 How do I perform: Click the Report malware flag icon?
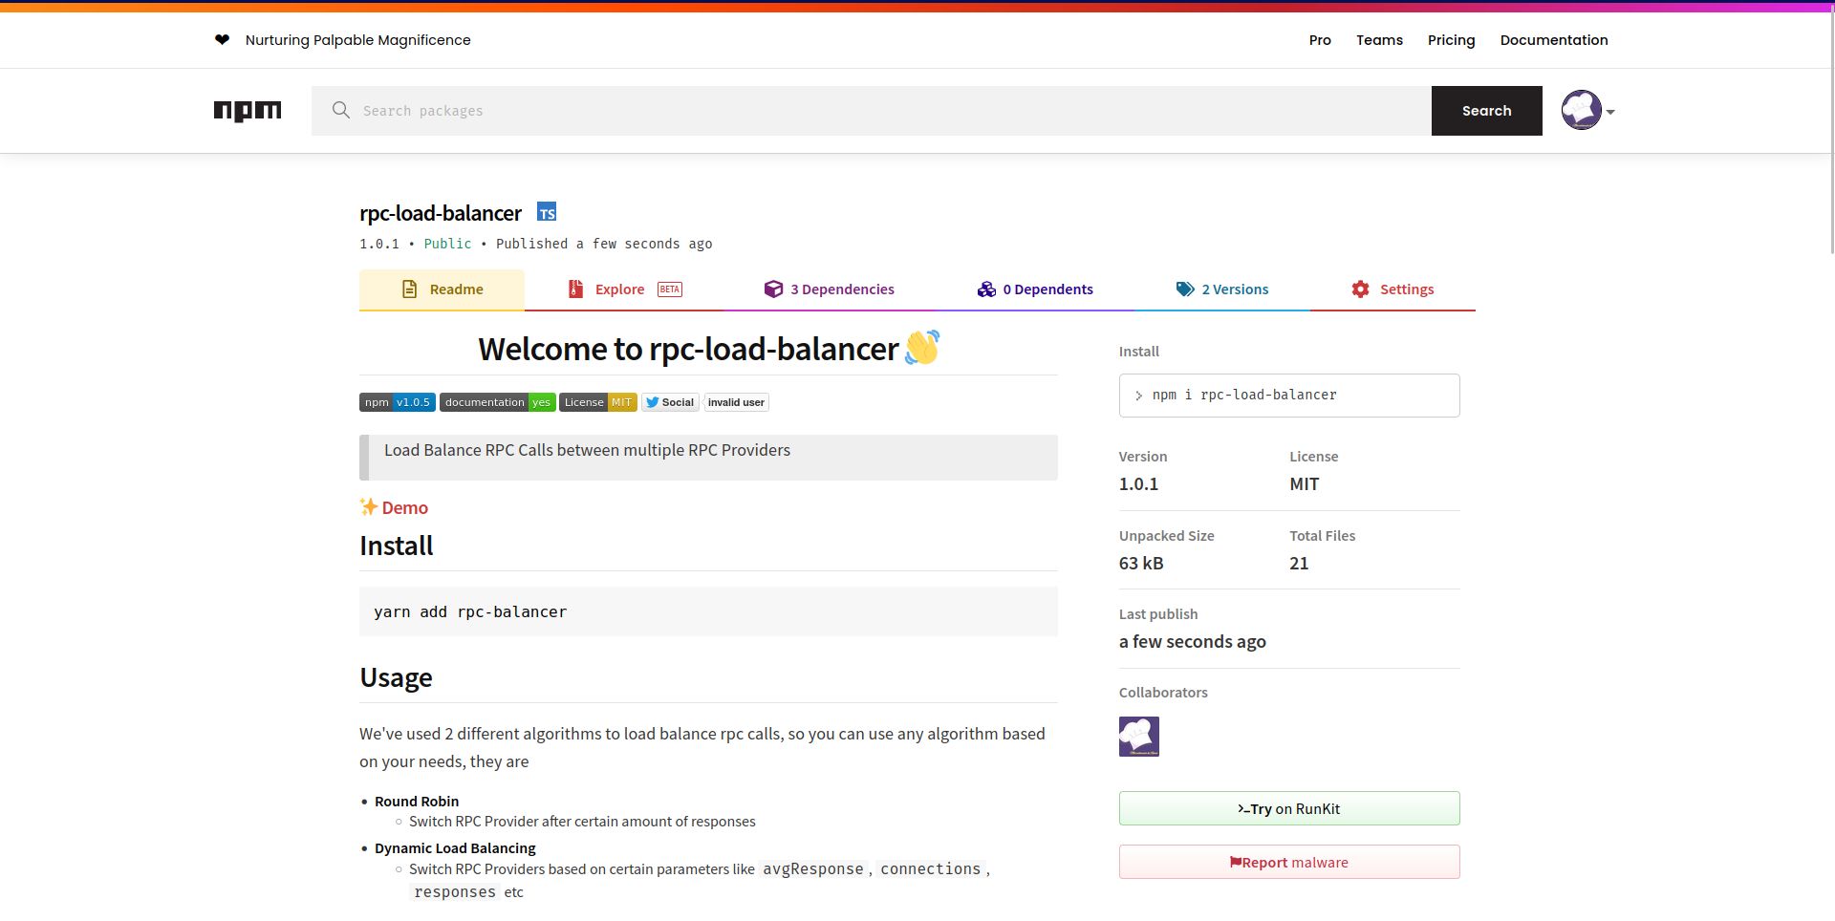click(1236, 862)
